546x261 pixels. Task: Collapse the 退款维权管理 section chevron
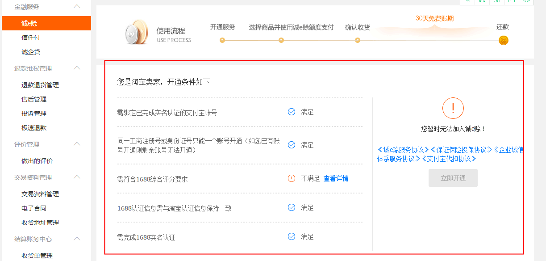tap(77, 68)
